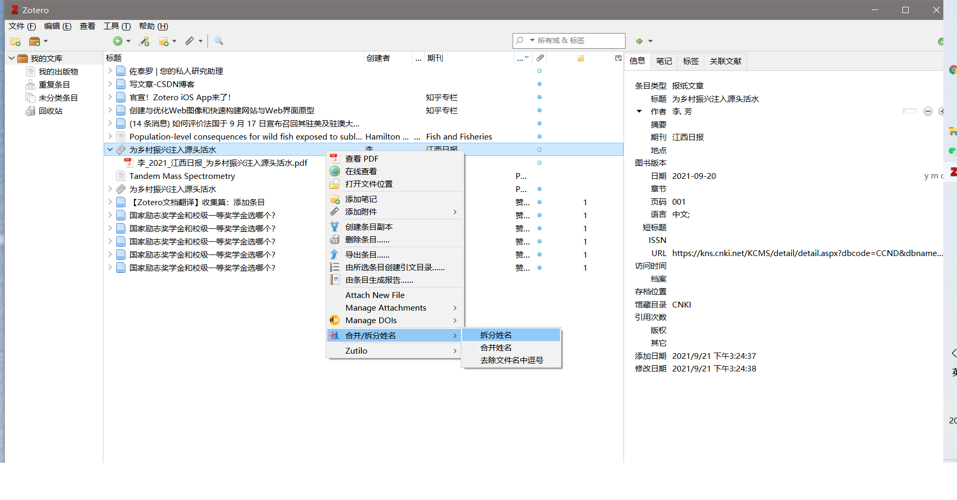Click the Zotero logo in title bar

15,10
